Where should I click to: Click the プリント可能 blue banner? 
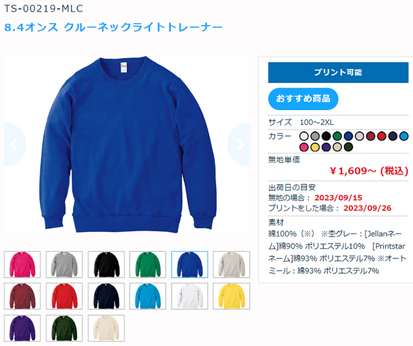click(338, 72)
